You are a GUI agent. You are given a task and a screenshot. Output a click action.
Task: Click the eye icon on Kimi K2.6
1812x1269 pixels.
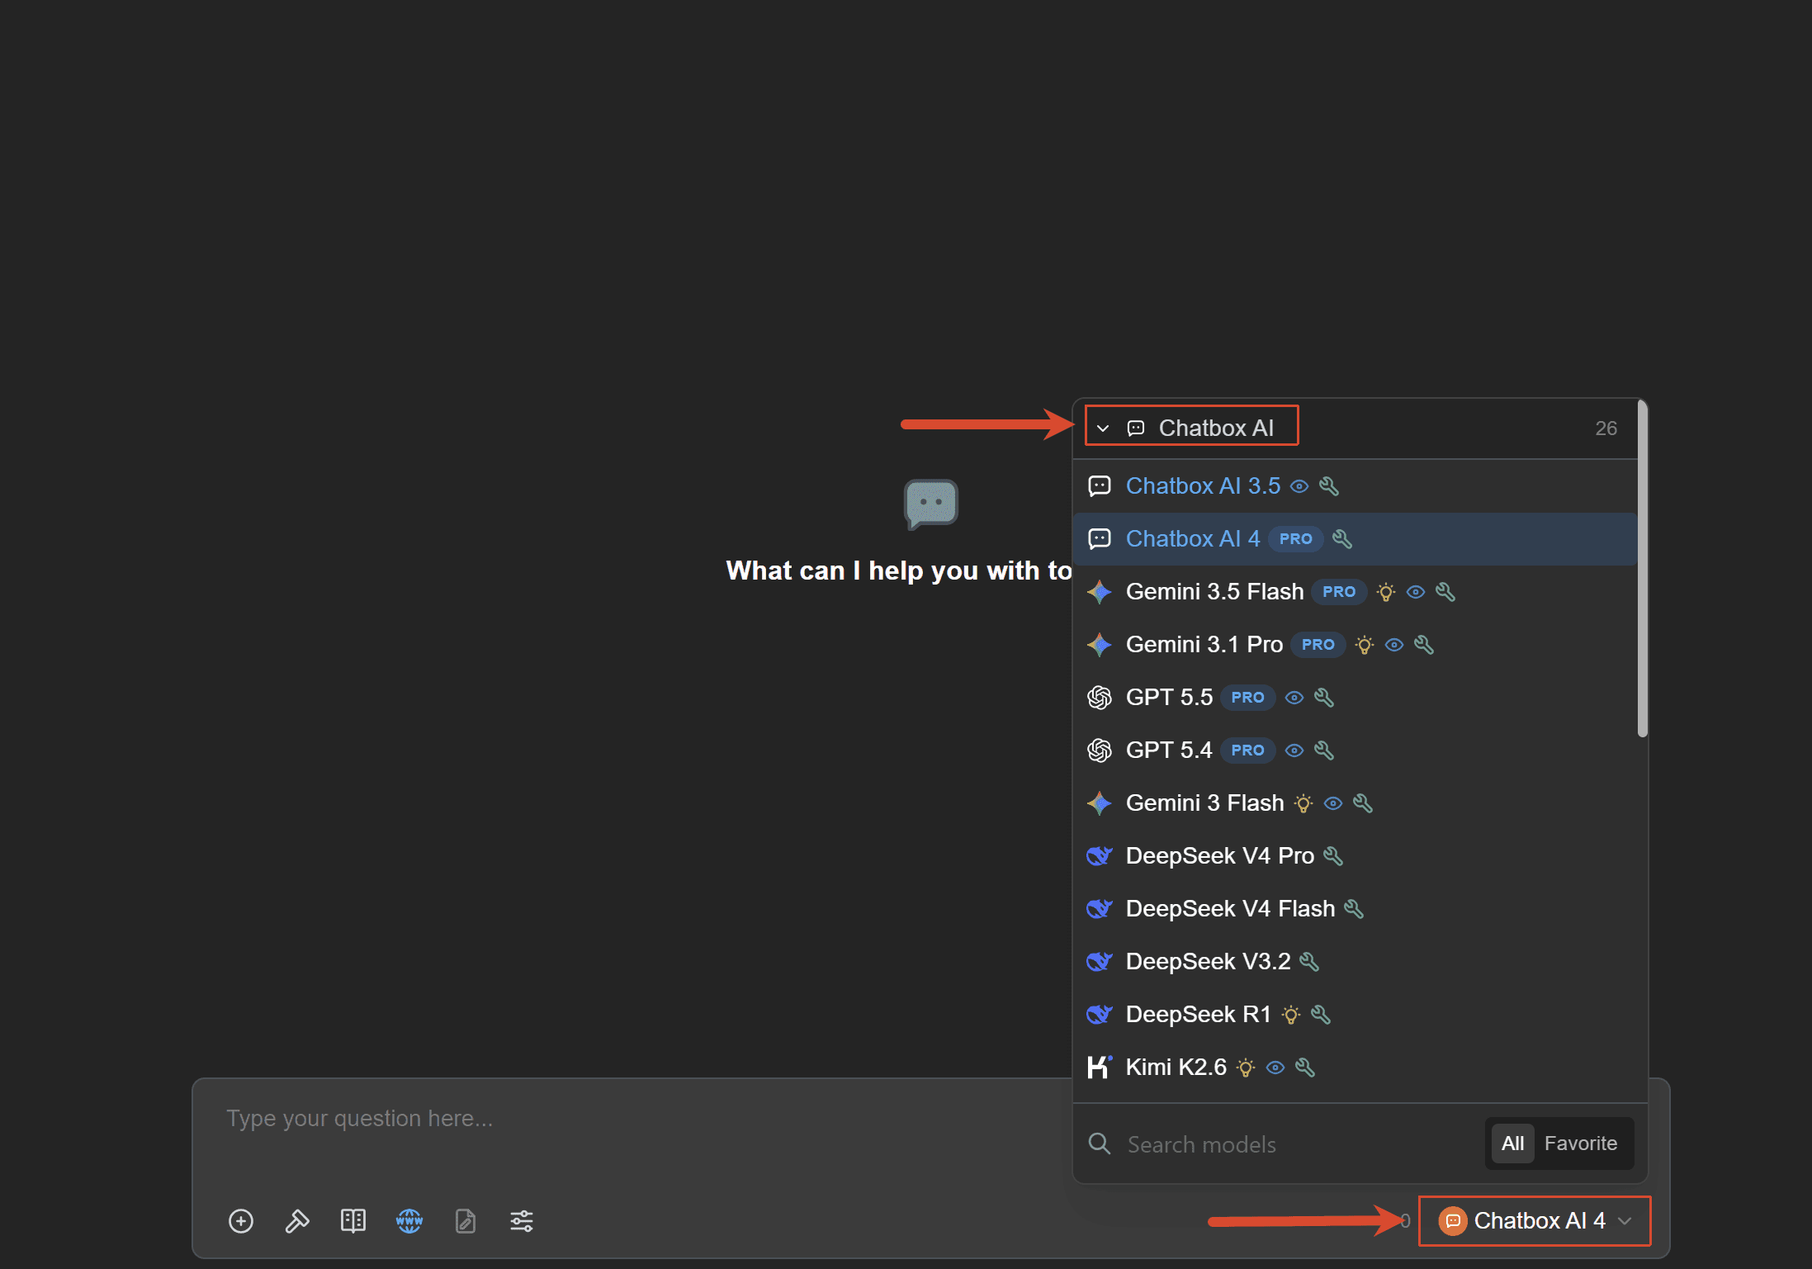1275,1068
